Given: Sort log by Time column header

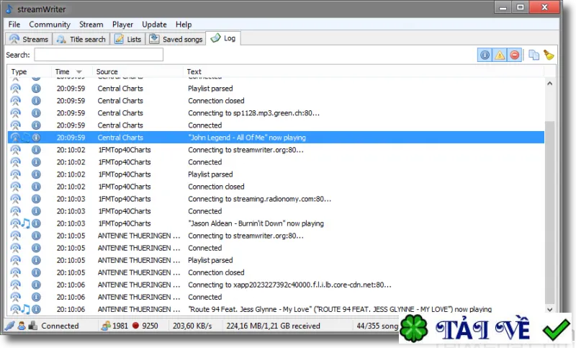Looking at the screenshot, I should click(x=71, y=71).
